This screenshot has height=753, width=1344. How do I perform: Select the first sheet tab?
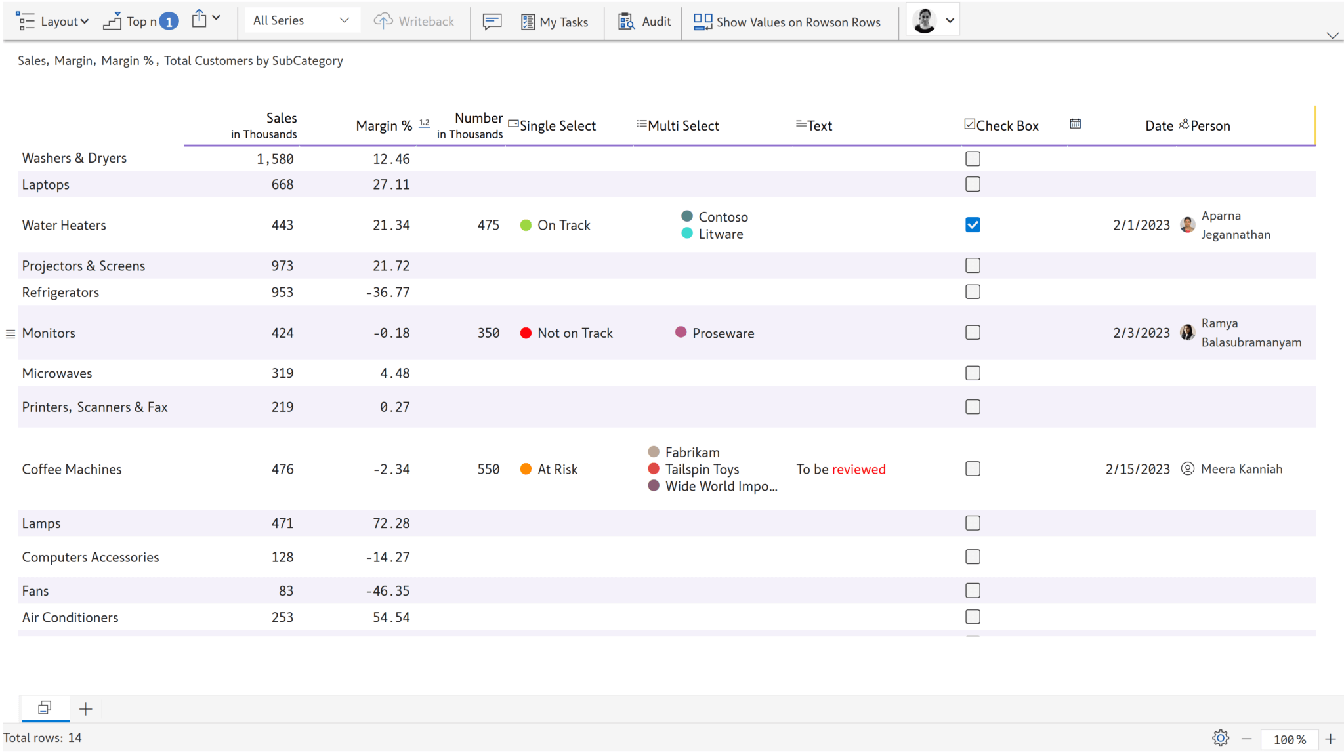click(45, 708)
